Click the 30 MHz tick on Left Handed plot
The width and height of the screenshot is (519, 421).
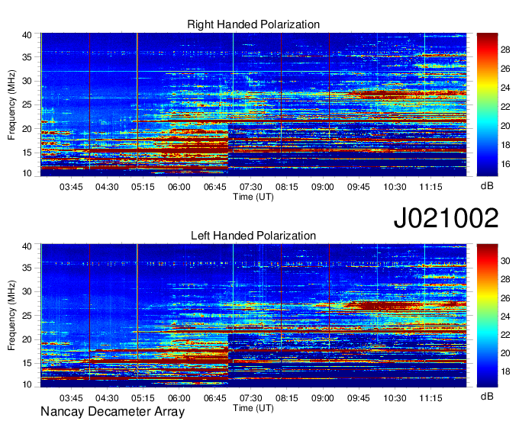(27, 291)
